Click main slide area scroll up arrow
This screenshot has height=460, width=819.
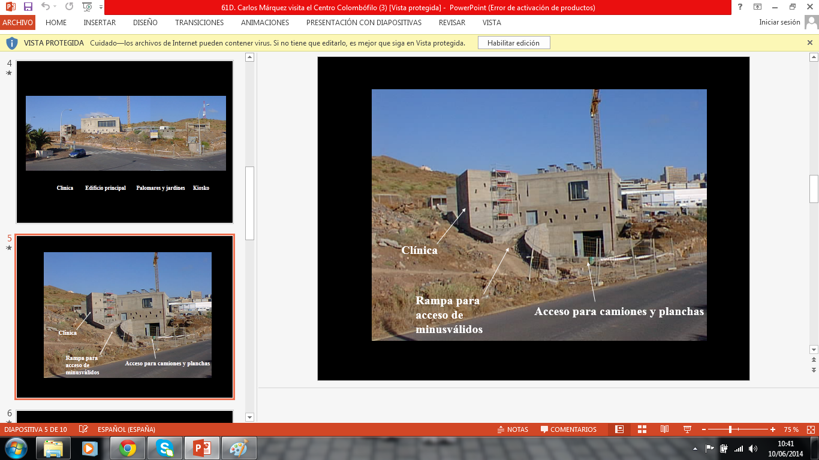814,57
